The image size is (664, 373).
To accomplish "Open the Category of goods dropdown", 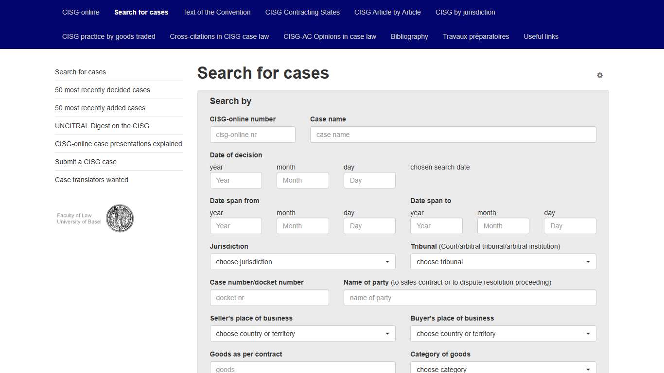I will [x=503, y=368].
